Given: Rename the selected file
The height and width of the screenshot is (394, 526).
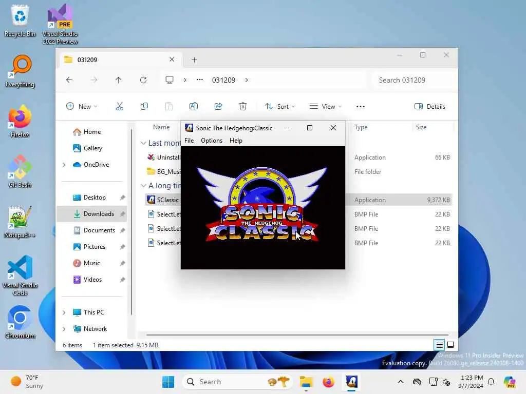Looking at the screenshot, I should click(194, 107).
